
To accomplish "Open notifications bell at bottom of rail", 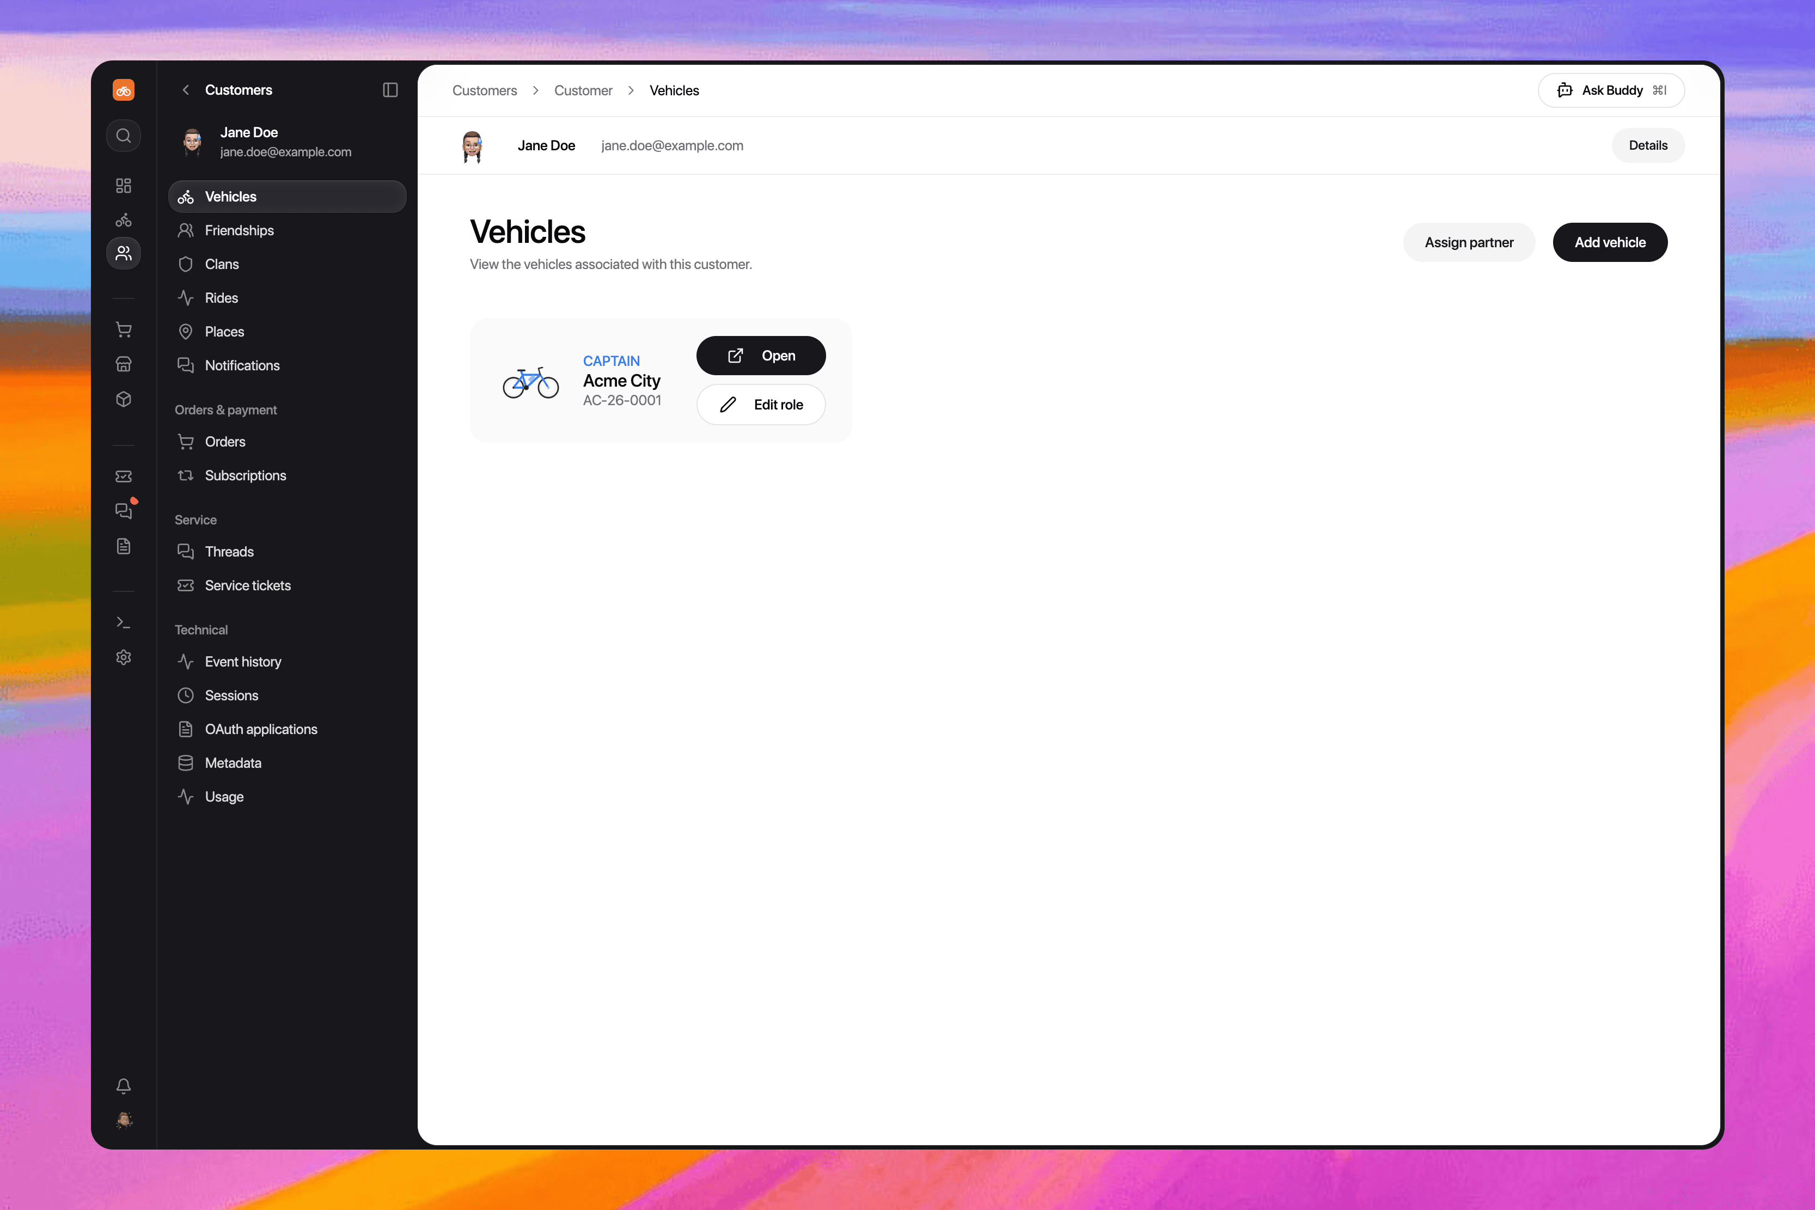I will (x=124, y=1086).
